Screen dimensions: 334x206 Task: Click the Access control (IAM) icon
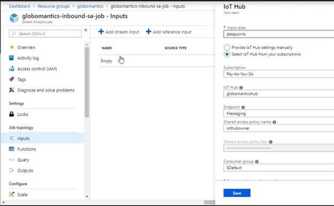click(11, 69)
